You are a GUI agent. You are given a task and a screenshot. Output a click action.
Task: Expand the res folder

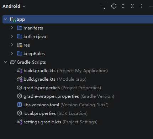(x=12, y=45)
